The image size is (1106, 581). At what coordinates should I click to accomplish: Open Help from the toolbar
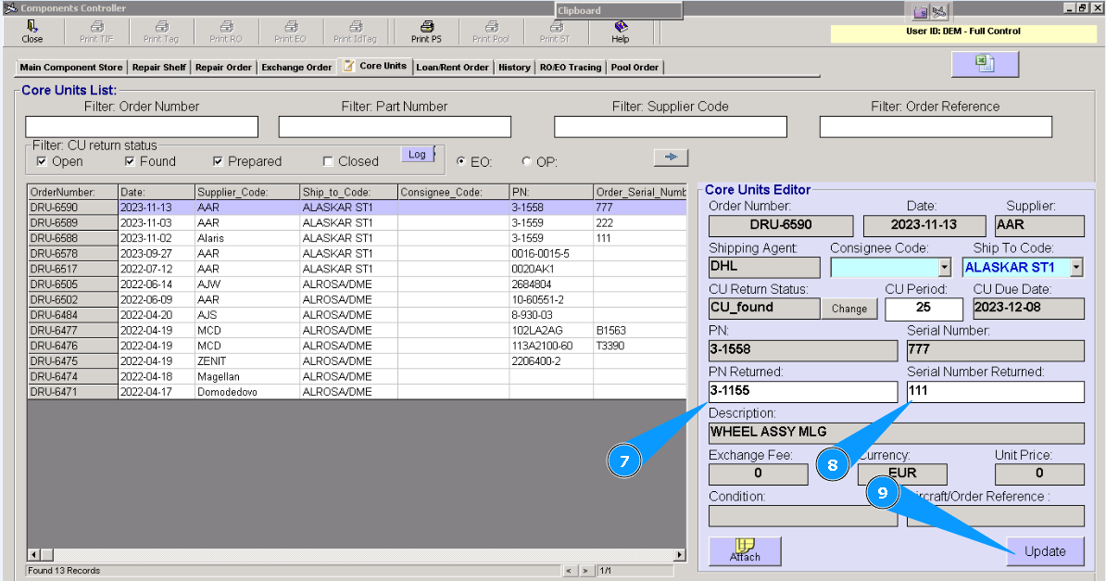621,27
